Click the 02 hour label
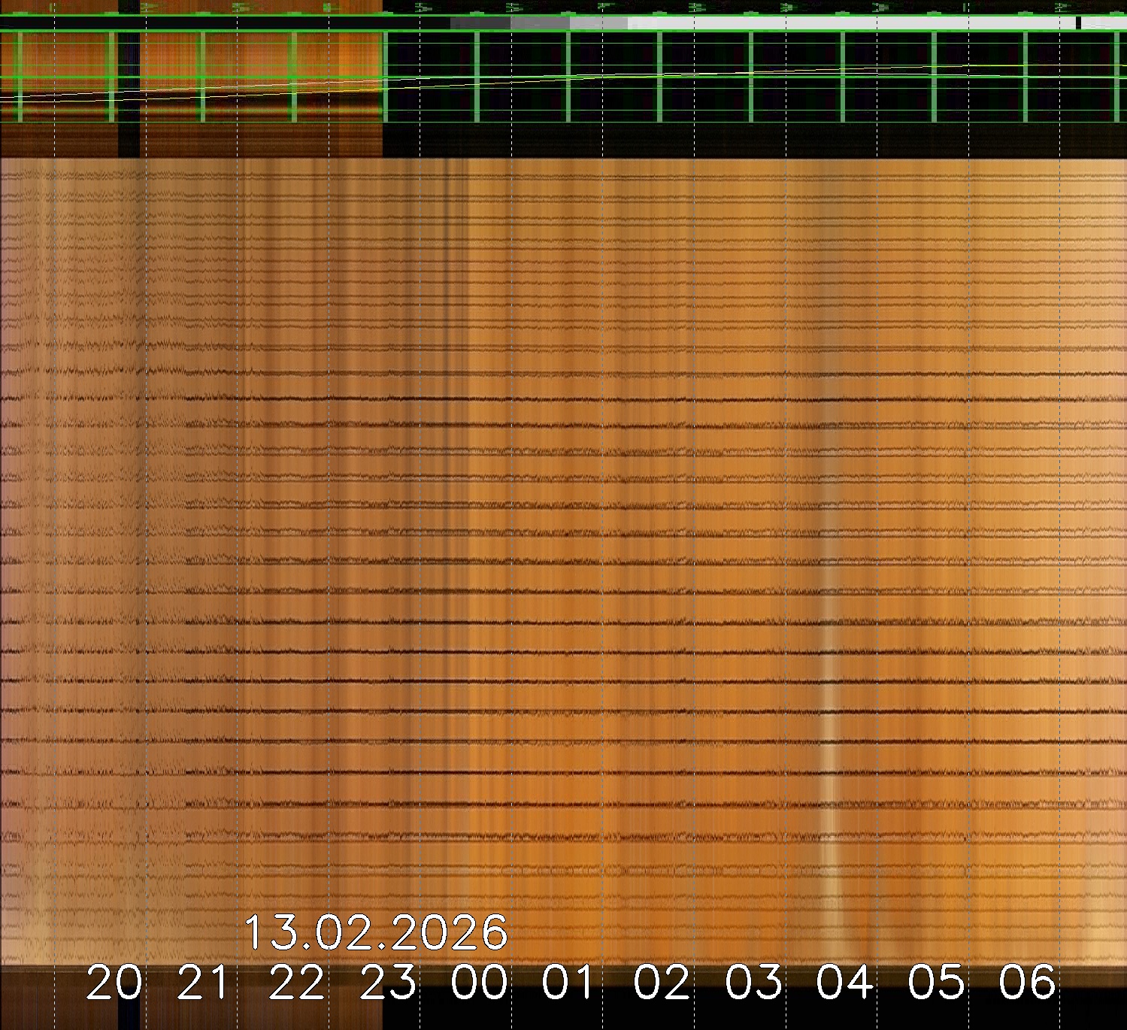The height and width of the screenshot is (1030, 1127). [x=662, y=983]
